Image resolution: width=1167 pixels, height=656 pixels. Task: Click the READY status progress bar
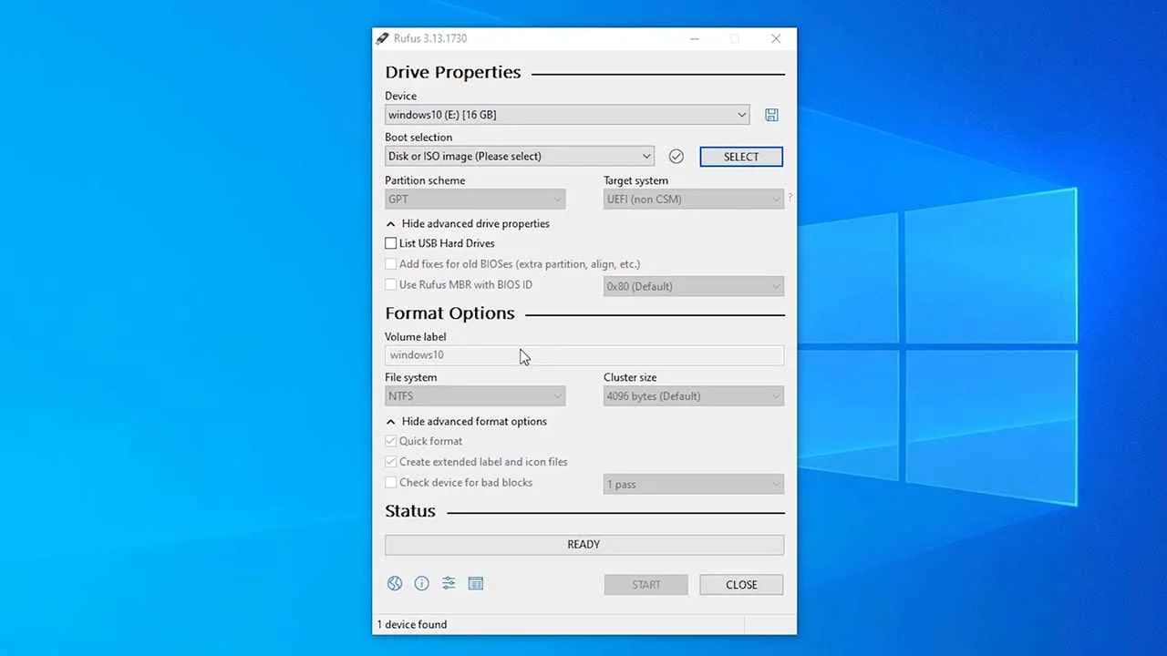(584, 545)
